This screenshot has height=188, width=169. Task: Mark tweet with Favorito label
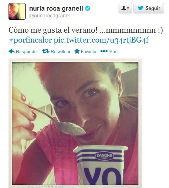pyautogui.click(x=88, y=51)
